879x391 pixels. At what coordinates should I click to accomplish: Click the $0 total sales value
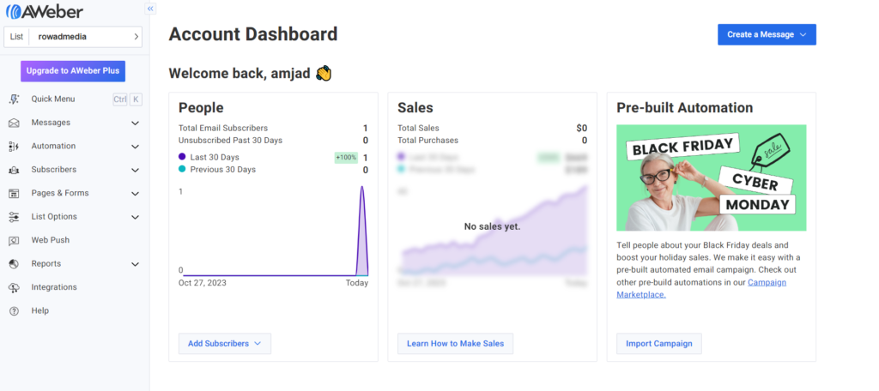point(582,128)
